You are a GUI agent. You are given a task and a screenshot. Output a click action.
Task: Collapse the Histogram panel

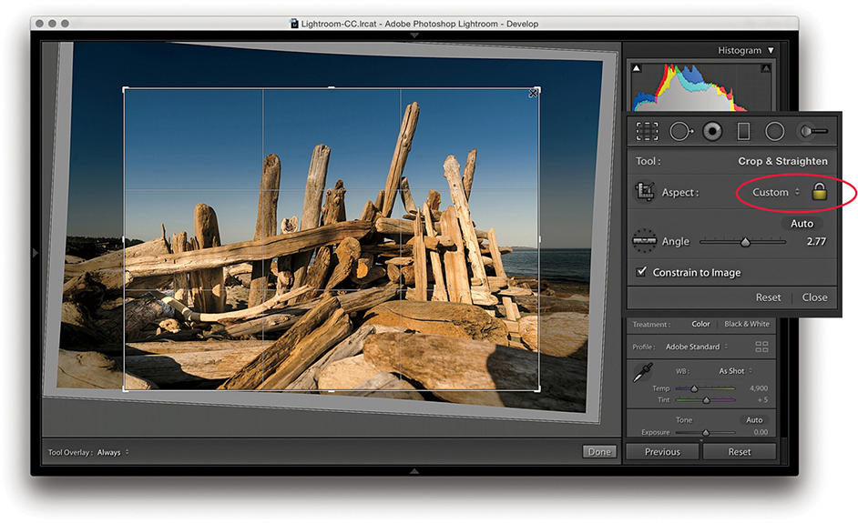(771, 51)
